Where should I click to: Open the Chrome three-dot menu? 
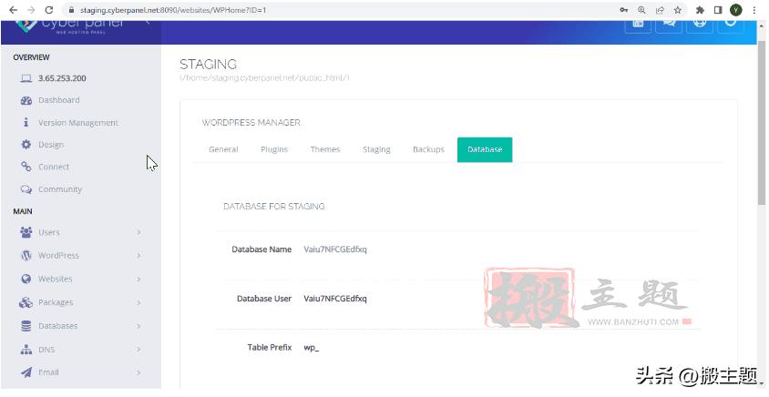click(754, 10)
